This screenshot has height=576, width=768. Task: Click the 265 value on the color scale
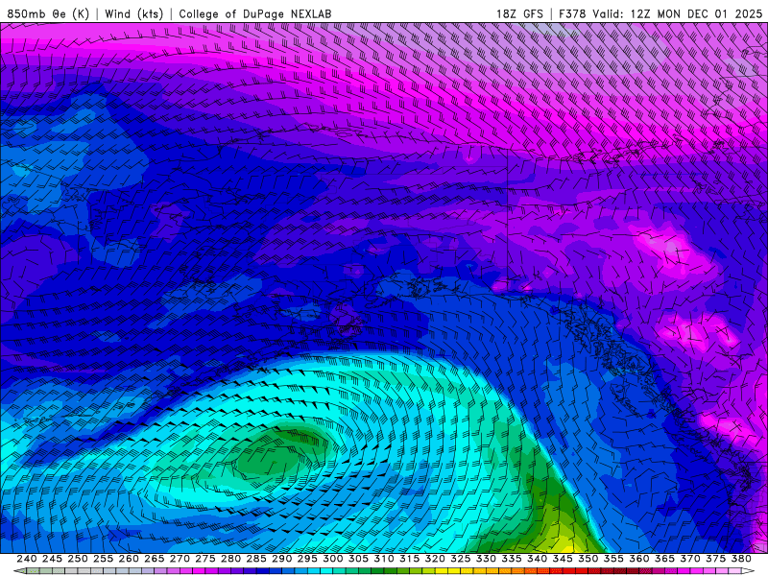pyautogui.click(x=155, y=559)
